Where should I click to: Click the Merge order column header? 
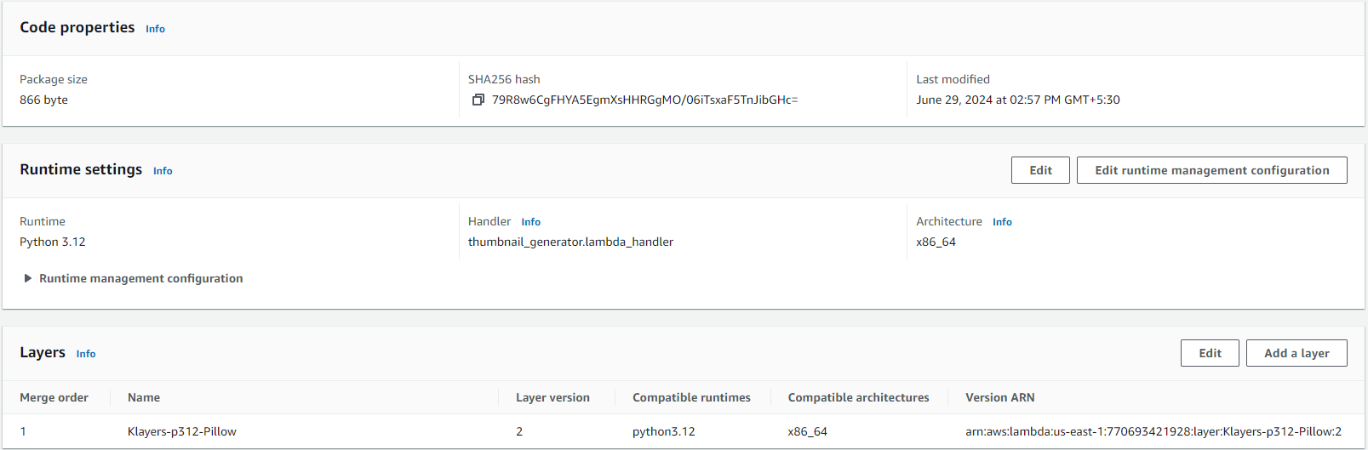[54, 397]
